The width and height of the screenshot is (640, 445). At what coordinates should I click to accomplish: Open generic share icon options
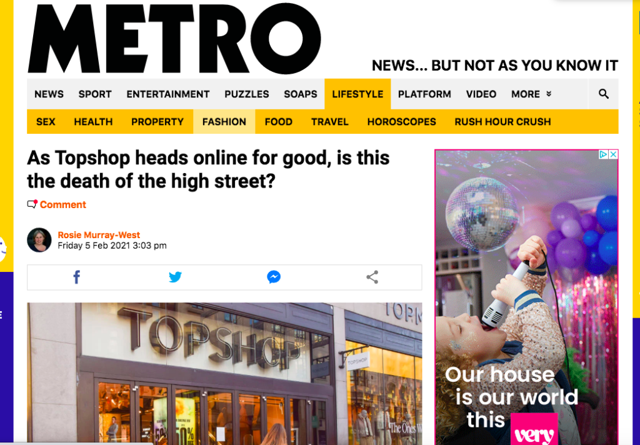(372, 277)
